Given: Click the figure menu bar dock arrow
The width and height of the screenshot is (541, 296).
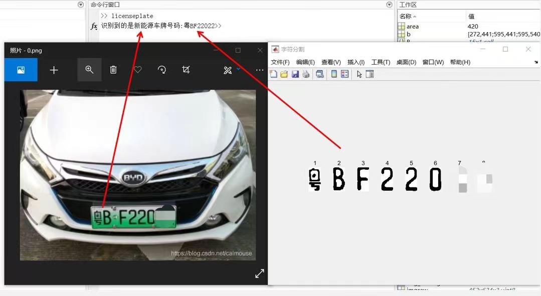Looking at the screenshot, I should tap(536, 63).
